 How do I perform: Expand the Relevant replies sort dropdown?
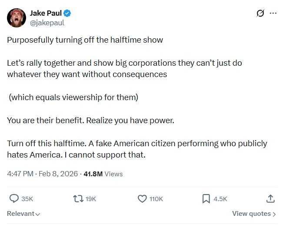click(x=23, y=214)
